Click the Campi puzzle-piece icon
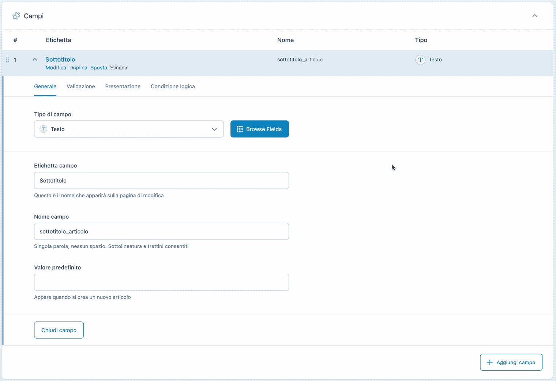 click(16, 16)
